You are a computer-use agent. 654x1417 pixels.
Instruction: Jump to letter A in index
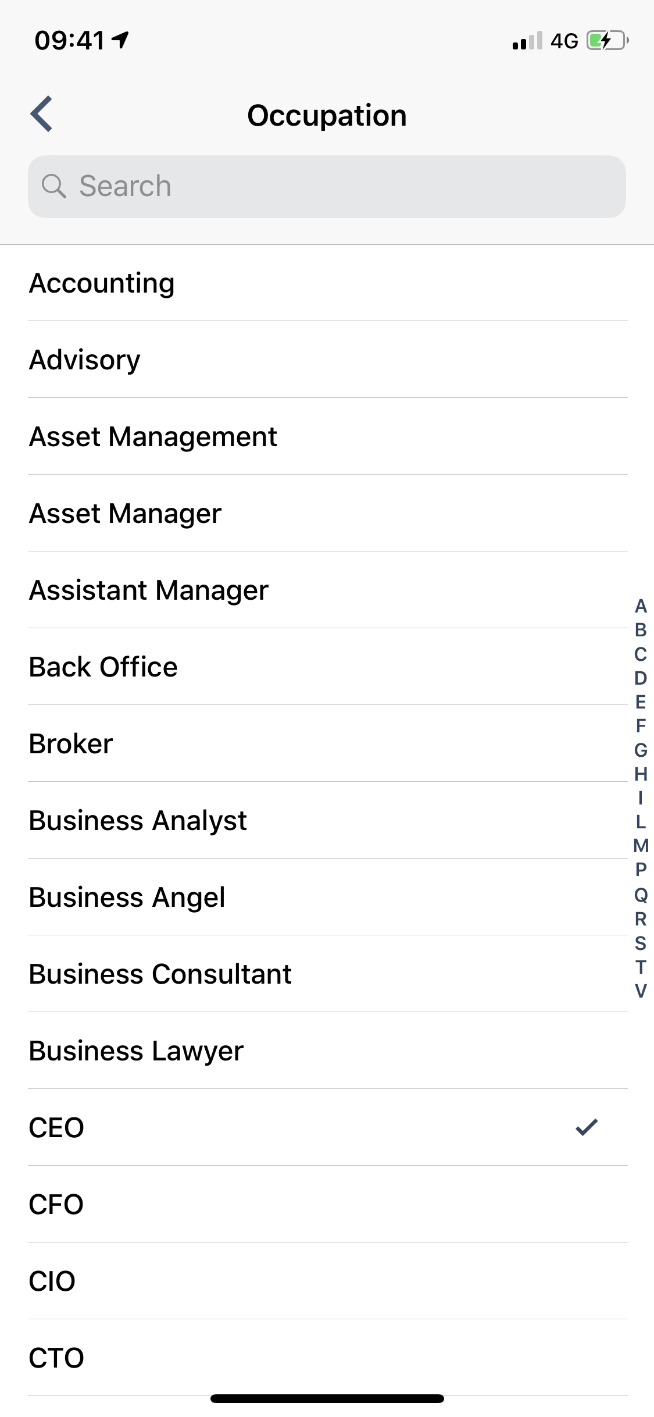coord(641,606)
